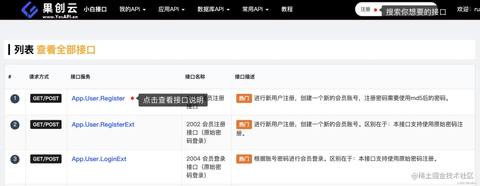The height and width of the screenshot is (186, 480).
Task: Open the 小白接口 menu item
Action: [x=95, y=9]
